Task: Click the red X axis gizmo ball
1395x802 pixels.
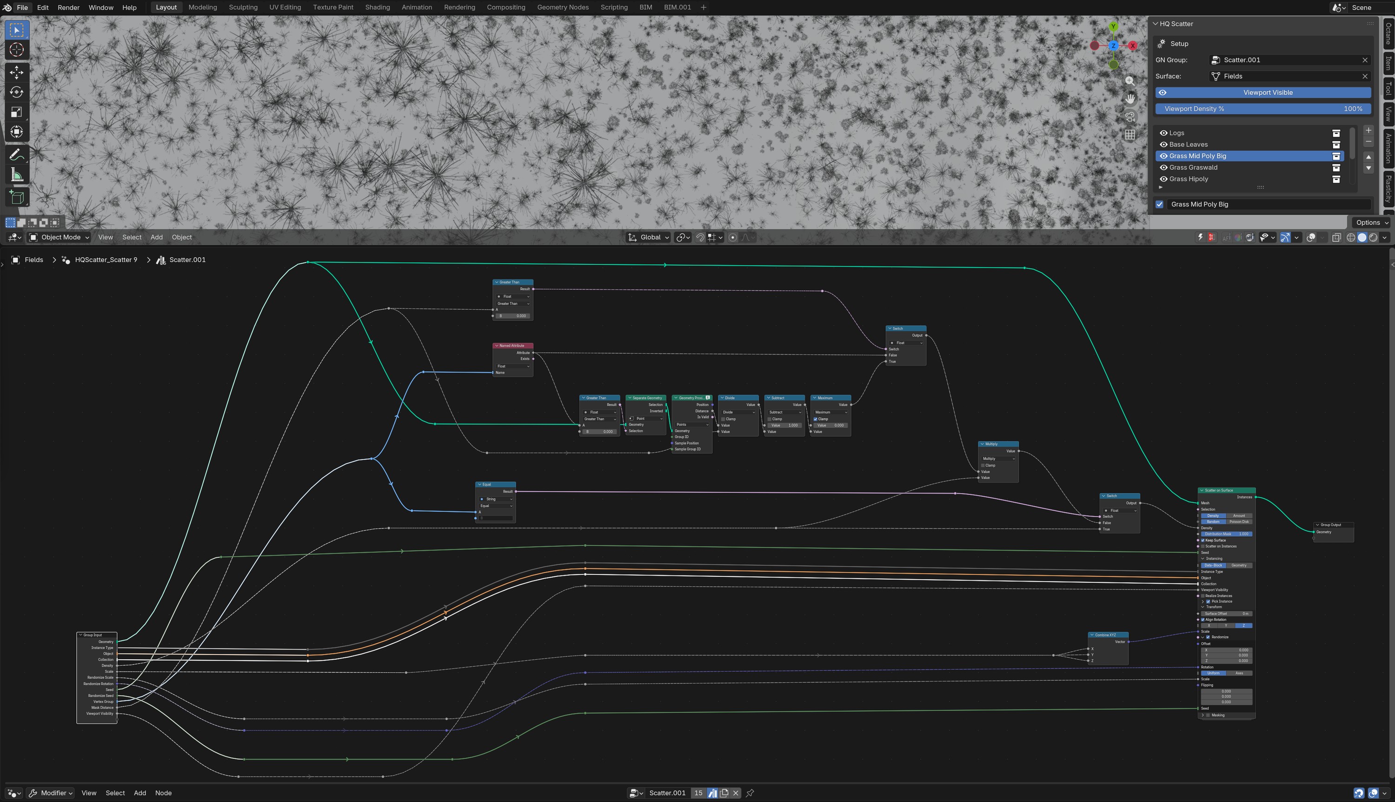Action: pos(1132,46)
